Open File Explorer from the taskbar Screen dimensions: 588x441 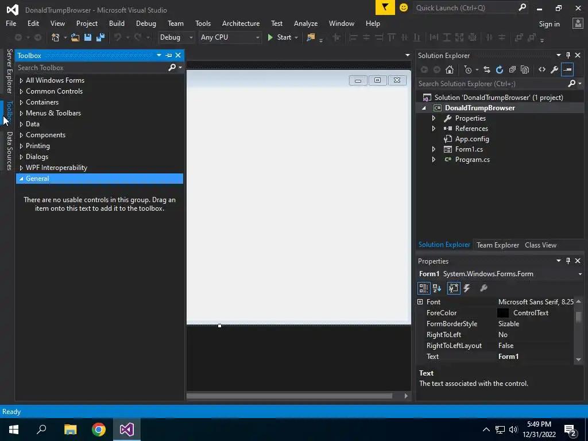[x=70, y=430]
